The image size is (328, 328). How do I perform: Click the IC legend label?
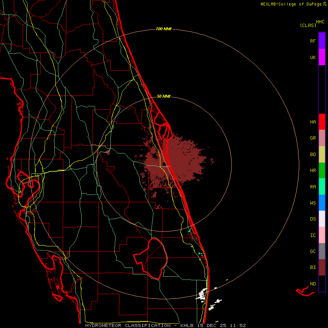point(313,235)
